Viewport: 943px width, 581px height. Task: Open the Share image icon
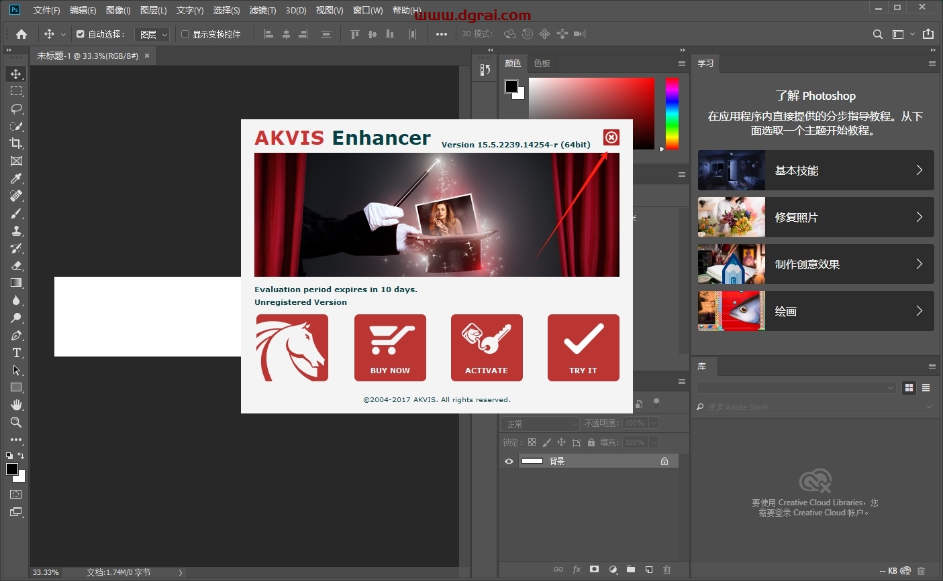(x=928, y=34)
